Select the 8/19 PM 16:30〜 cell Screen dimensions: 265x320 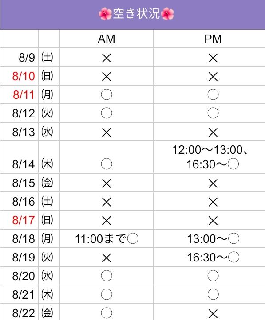pyautogui.click(x=213, y=257)
